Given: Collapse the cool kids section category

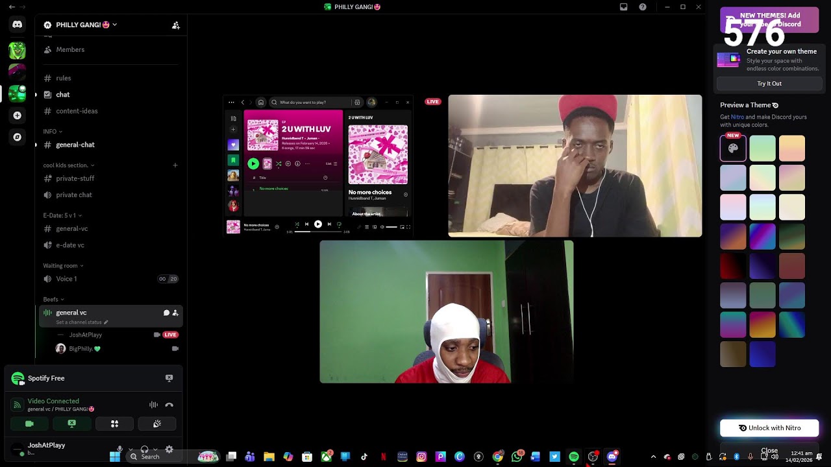Looking at the screenshot, I should (x=69, y=165).
